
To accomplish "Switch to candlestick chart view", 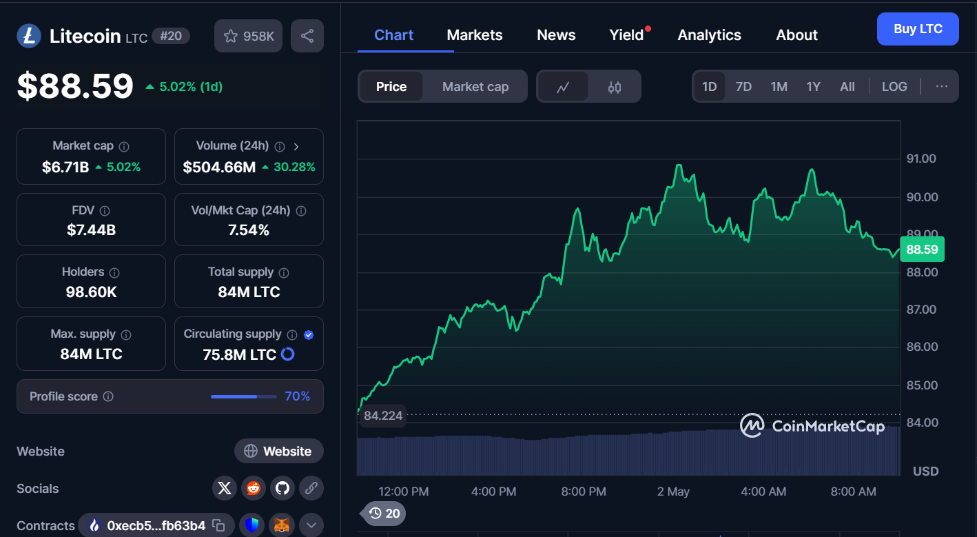I will tap(615, 87).
